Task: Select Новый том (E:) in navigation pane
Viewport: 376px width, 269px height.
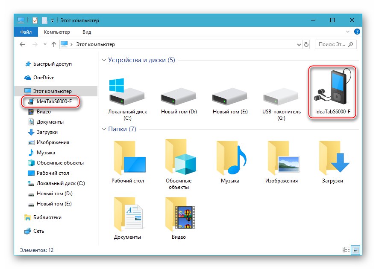Action: (50, 204)
